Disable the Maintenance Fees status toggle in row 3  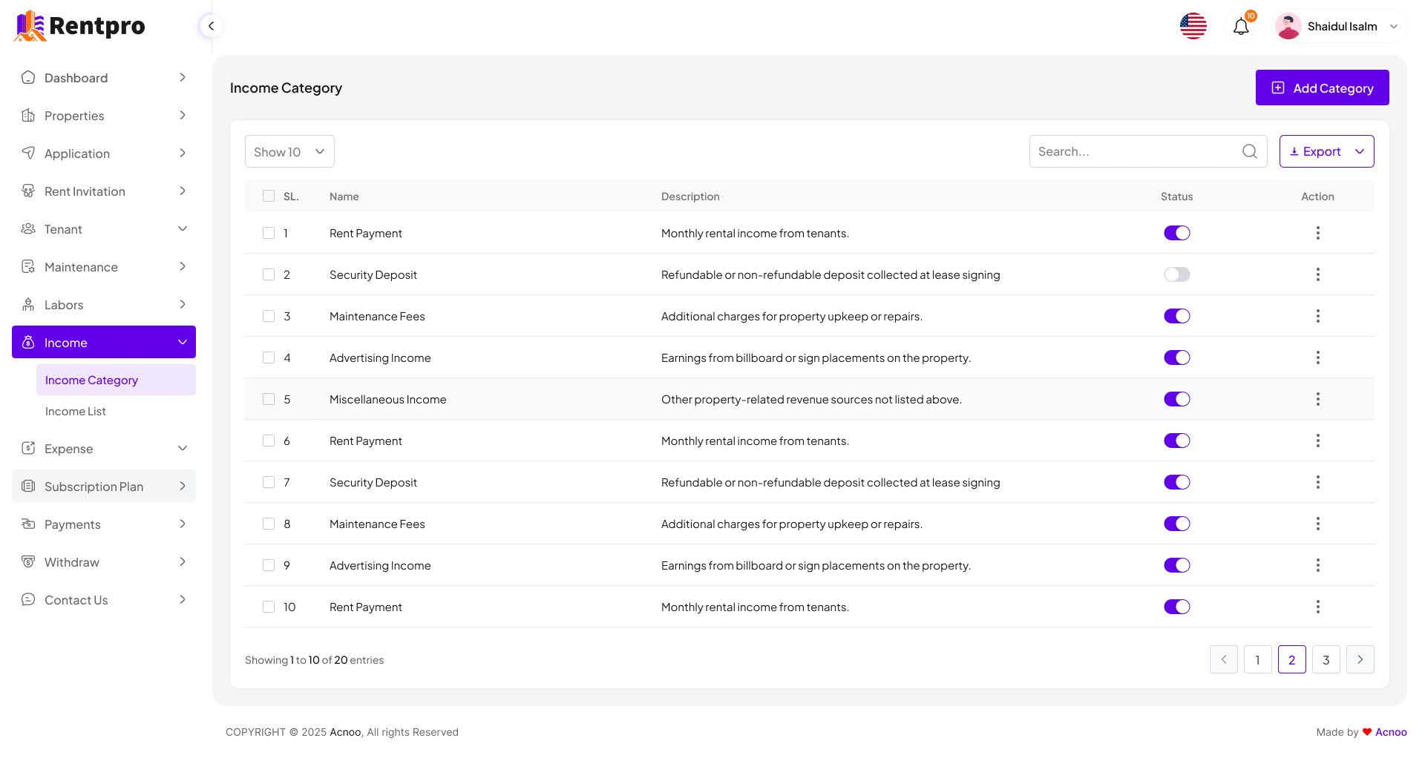[1176, 316]
